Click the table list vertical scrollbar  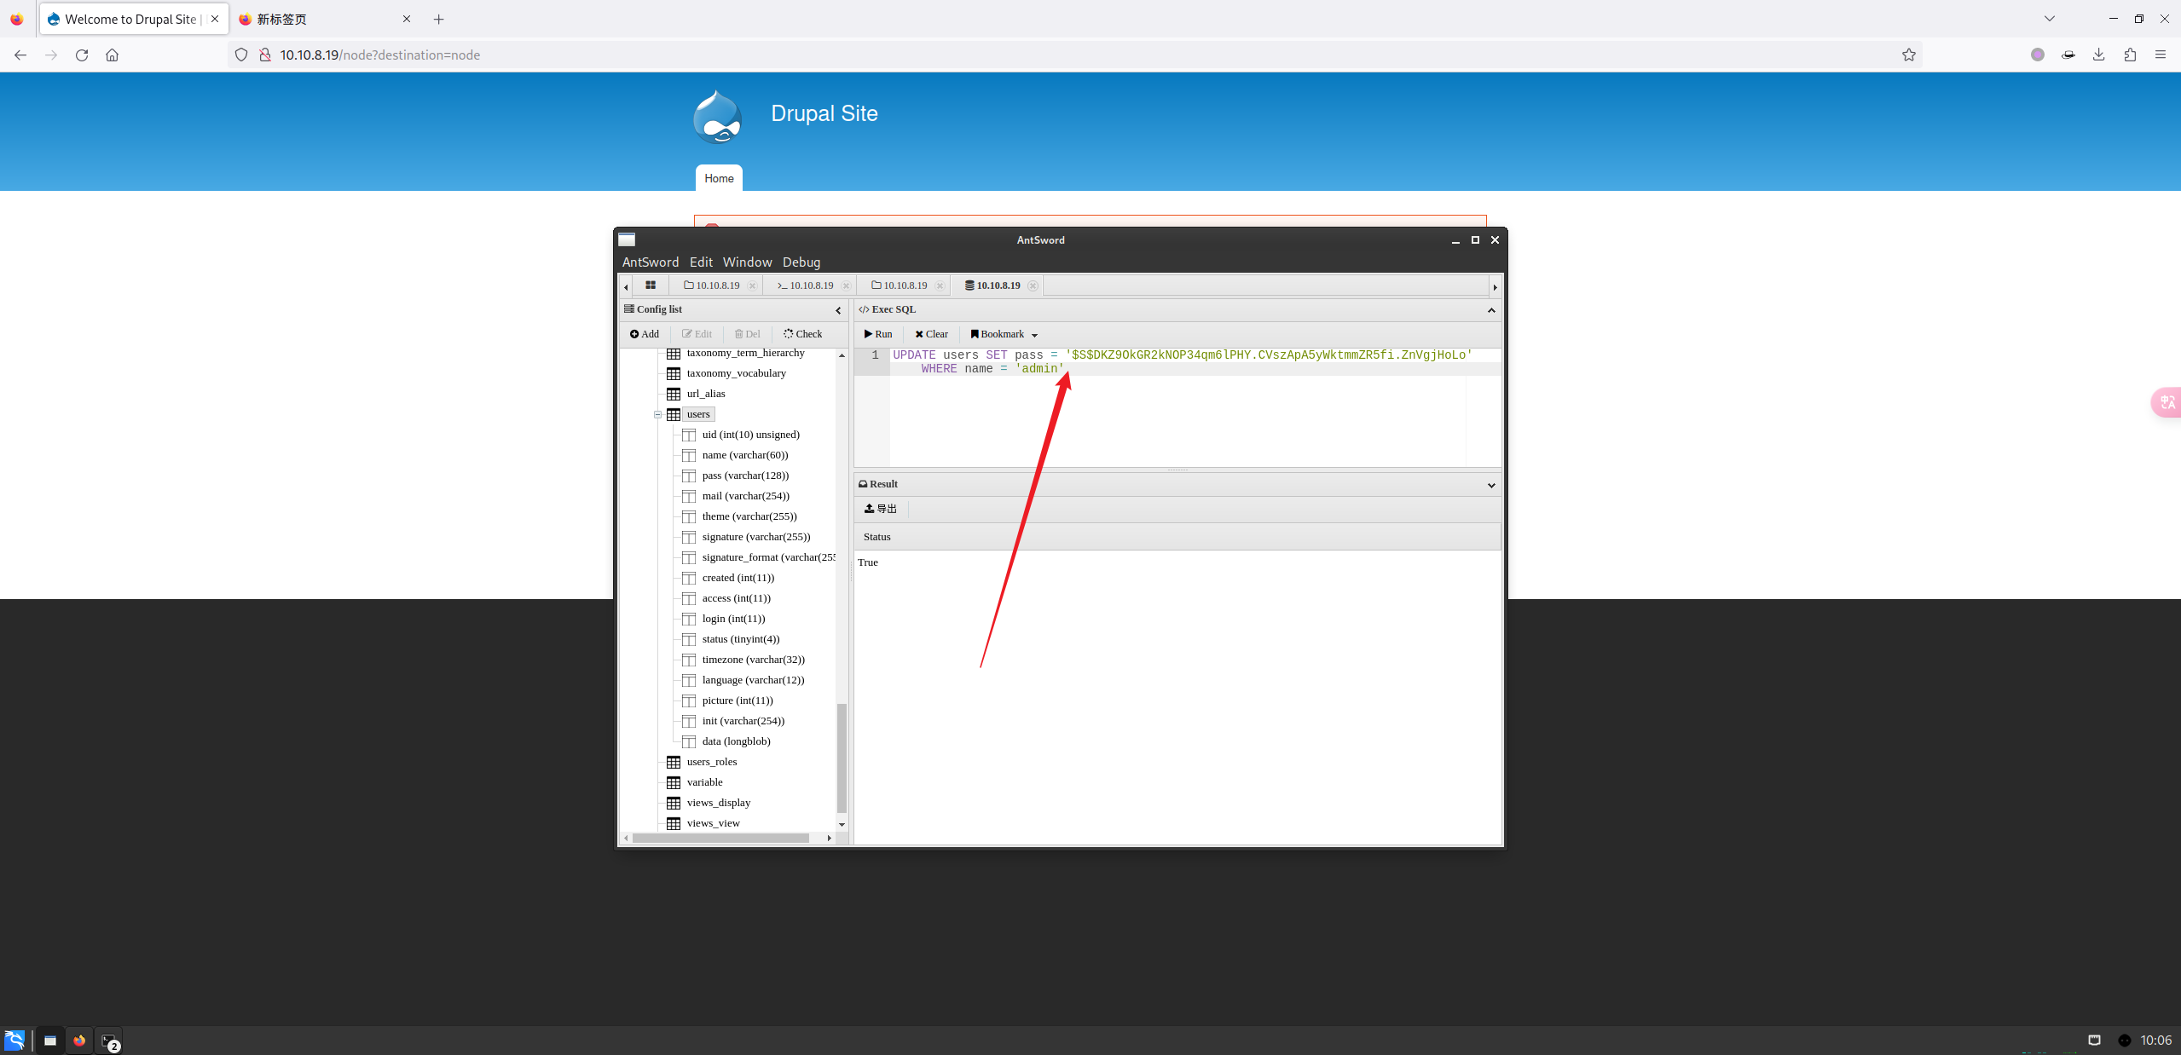point(842,757)
